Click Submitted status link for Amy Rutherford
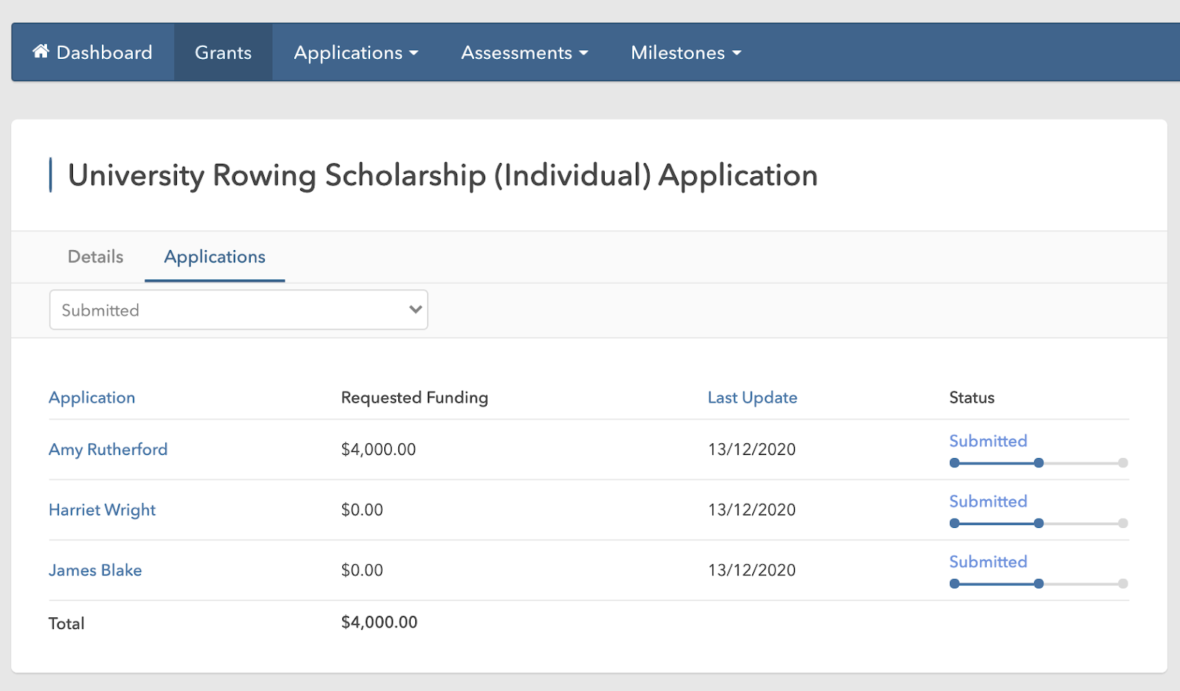Screen dimensions: 1180x691 pyautogui.click(x=988, y=441)
